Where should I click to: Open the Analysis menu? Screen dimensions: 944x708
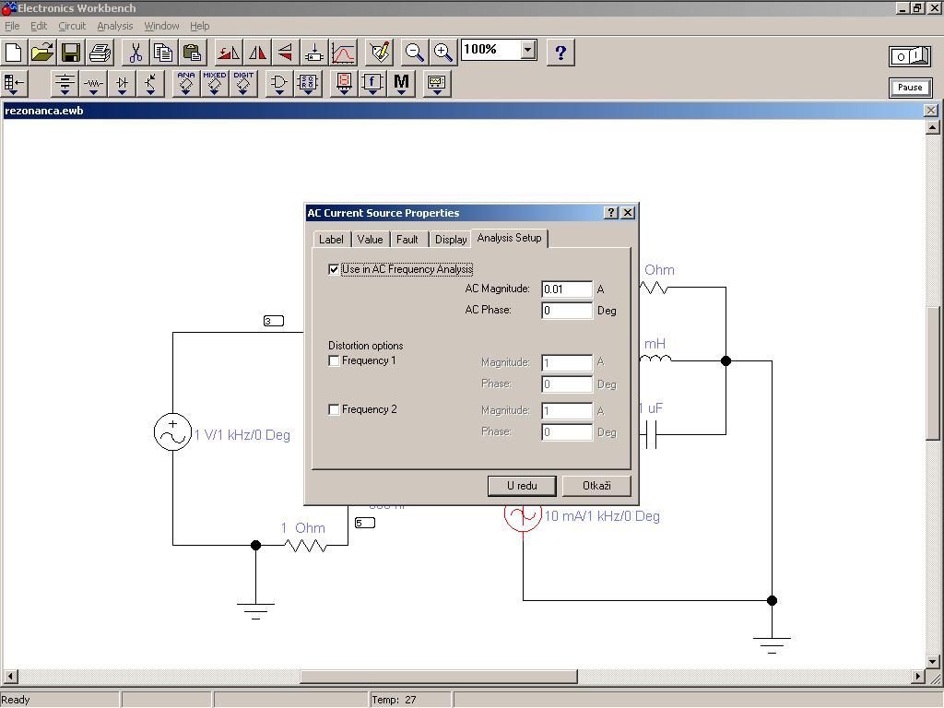(115, 26)
